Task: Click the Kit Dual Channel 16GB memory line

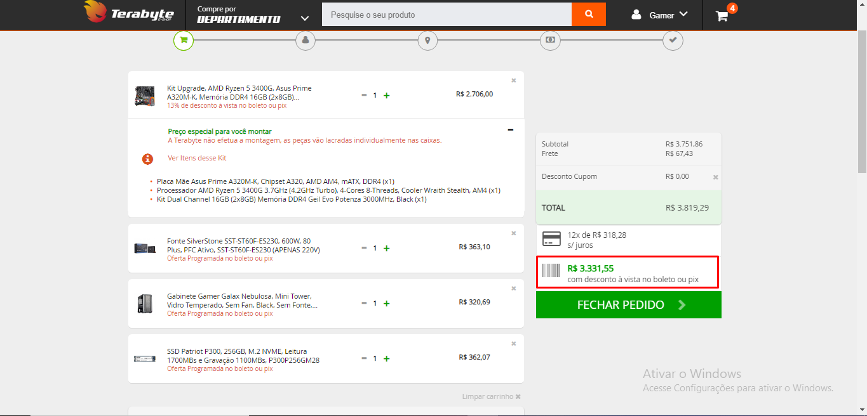Action: (292, 199)
